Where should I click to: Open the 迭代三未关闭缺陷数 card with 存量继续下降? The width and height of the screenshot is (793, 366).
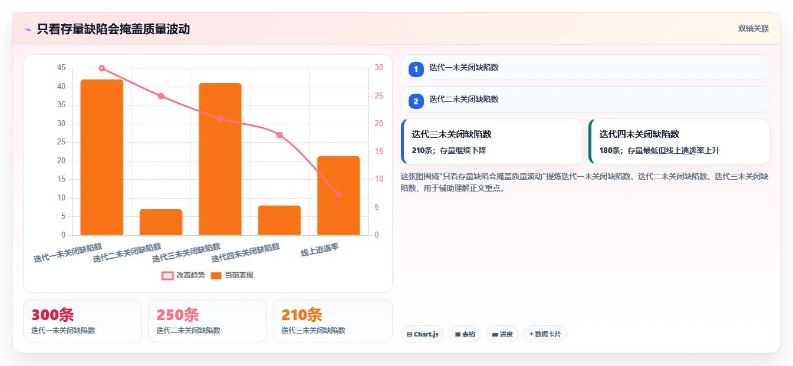click(491, 141)
